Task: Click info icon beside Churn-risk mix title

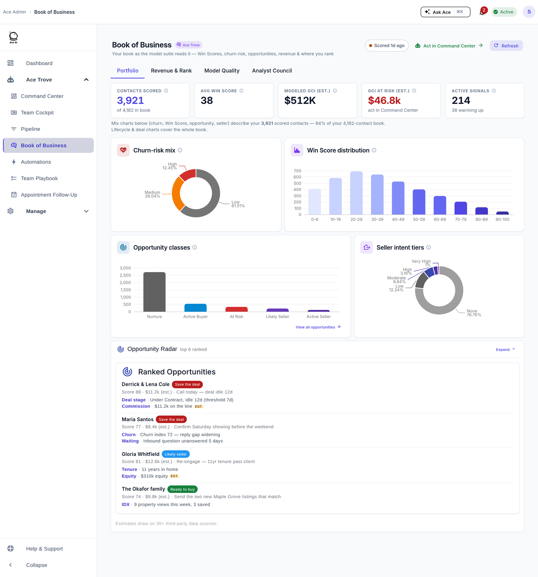Action: [180, 150]
